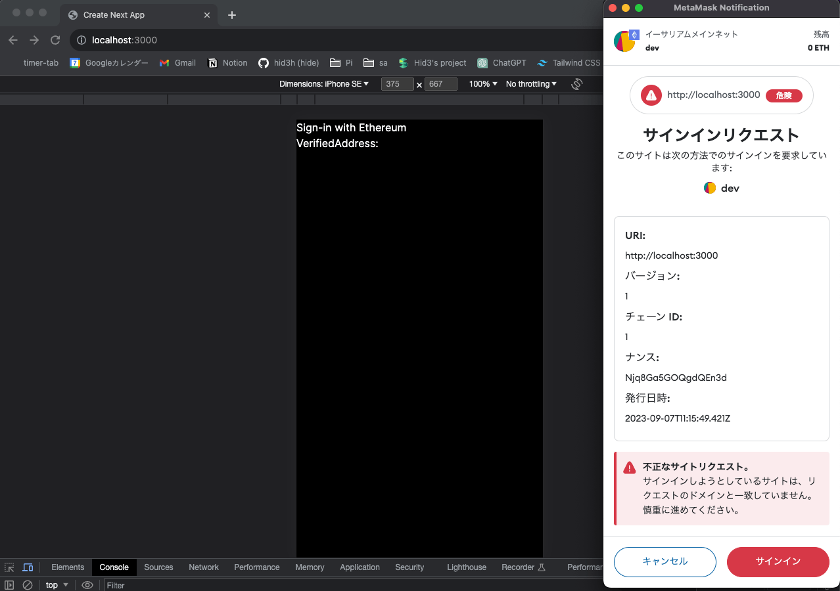Click the nonce value Njq8Ga5GOQgdQEn3d

pos(676,378)
